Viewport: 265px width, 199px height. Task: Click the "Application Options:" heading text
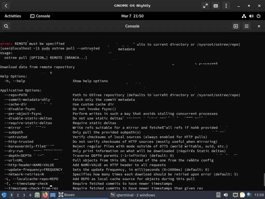click(x=21, y=90)
